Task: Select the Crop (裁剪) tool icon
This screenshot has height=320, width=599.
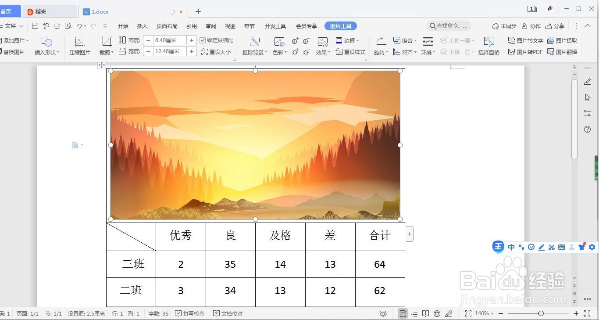Action: coord(106,42)
